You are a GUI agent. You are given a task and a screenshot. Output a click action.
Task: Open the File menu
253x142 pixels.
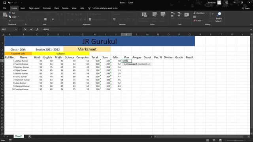coord(5,8)
